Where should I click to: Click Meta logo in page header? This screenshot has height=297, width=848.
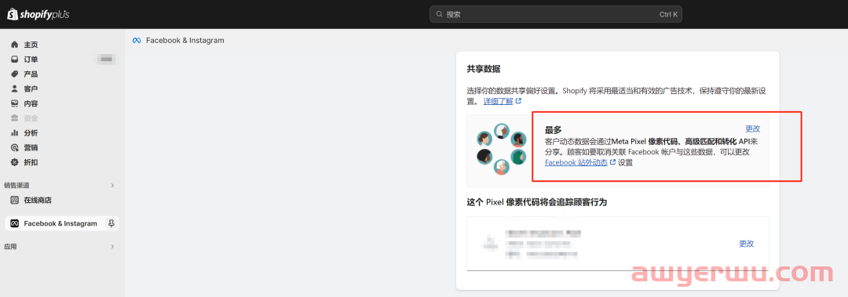[x=137, y=41]
